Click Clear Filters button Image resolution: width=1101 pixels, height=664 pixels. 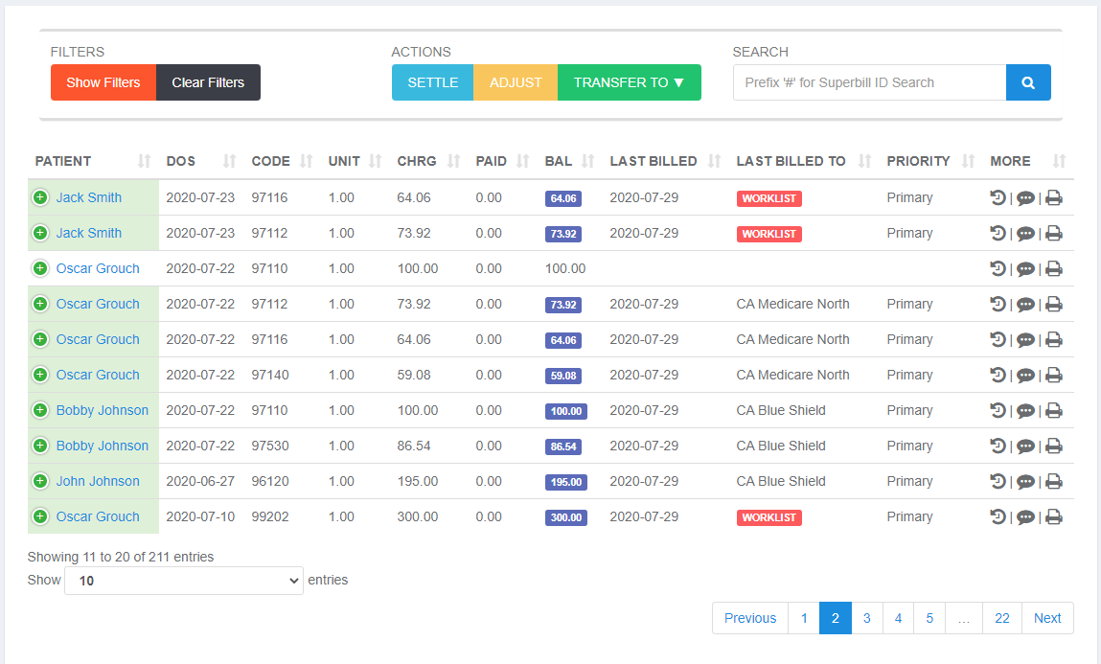pyautogui.click(x=208, y=82)
